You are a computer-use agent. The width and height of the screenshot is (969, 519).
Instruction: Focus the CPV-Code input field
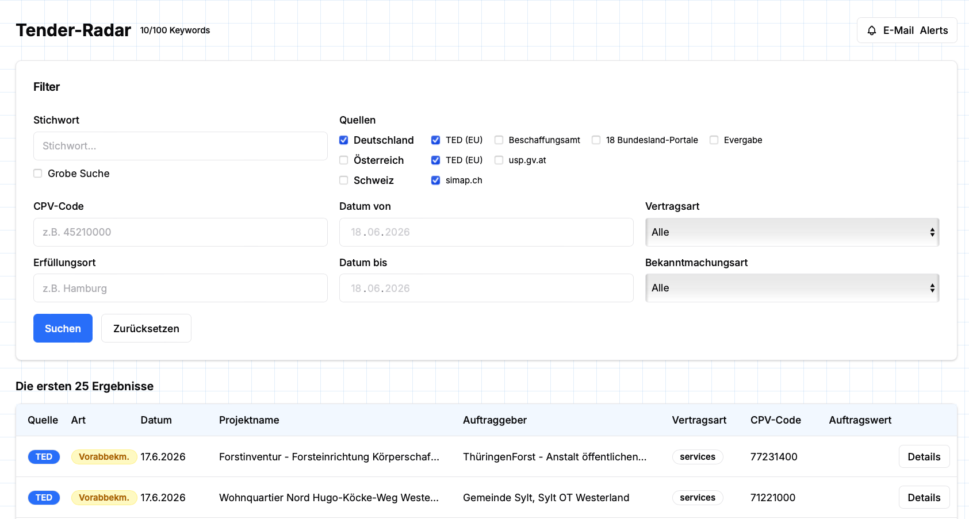tap(181, 232)
